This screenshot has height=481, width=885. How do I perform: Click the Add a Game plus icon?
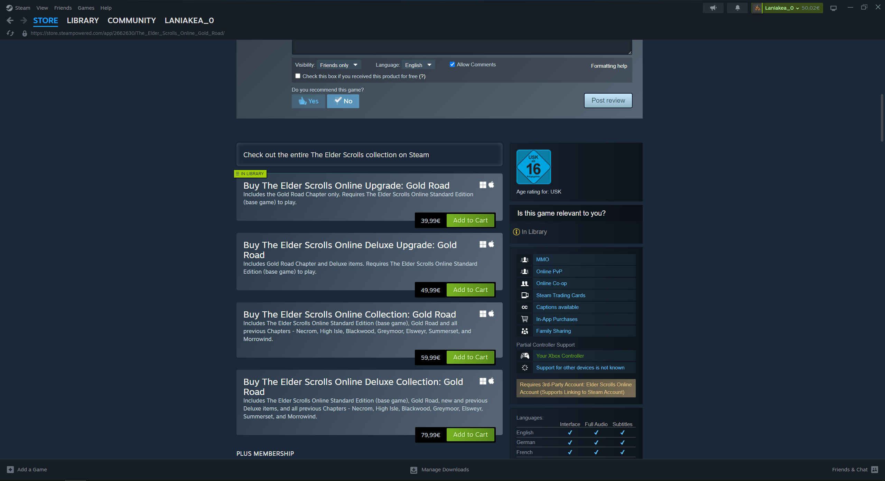10,470
